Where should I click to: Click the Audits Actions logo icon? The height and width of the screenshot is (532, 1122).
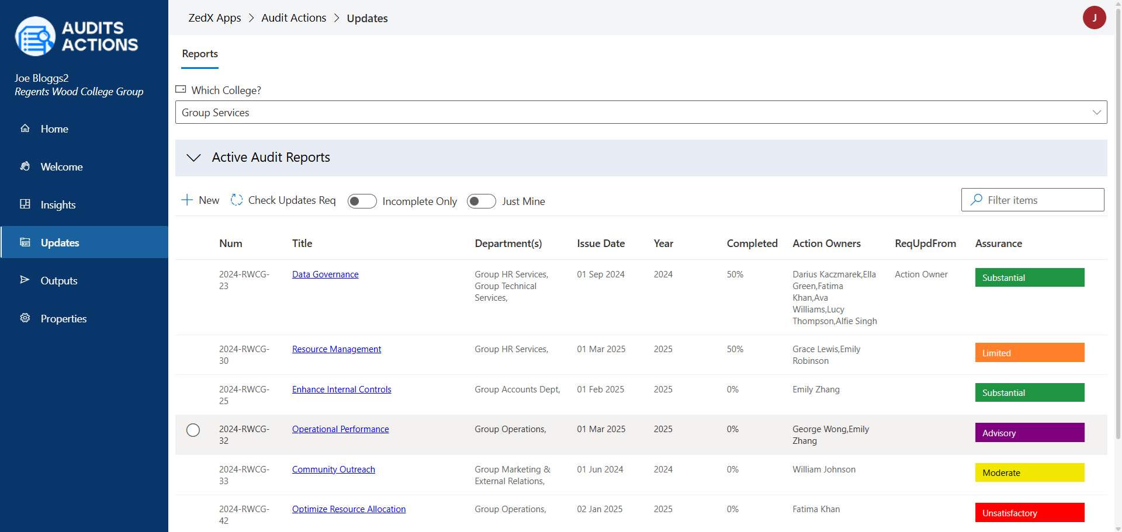point(35,36)
